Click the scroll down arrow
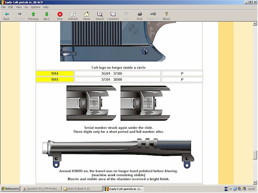Screen dimensions: 258x193 [255, 182]
